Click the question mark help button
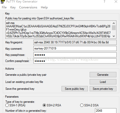This screenshot has height=113, width=120. tap(104, 2)
